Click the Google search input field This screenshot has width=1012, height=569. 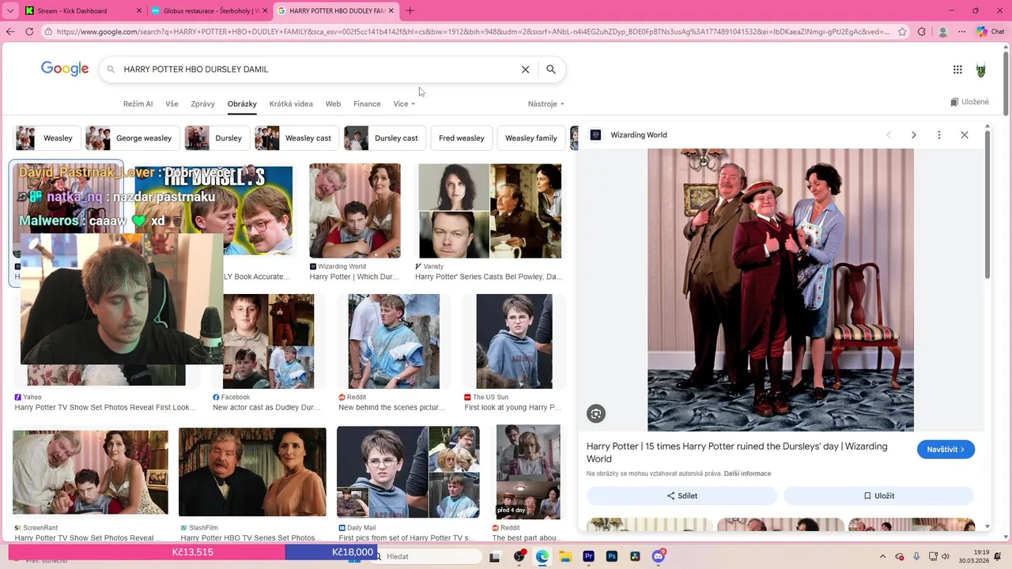316,70
